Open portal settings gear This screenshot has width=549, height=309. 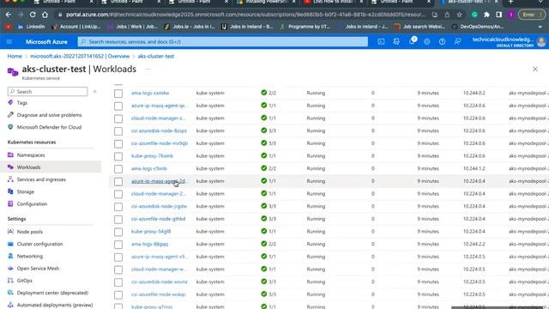[x=427, y=42]
